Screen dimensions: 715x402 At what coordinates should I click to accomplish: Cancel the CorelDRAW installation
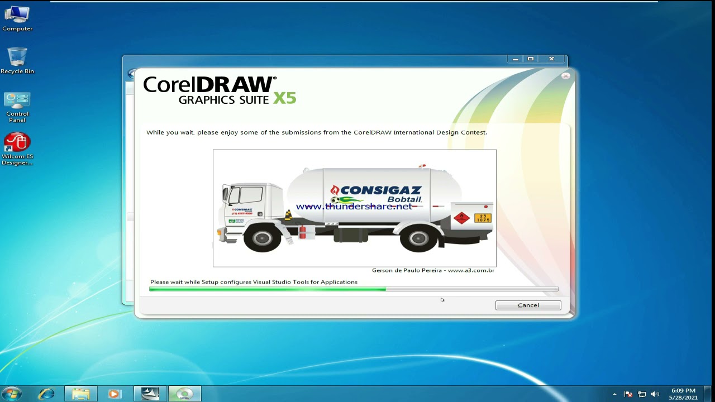[x=528, y=305]
